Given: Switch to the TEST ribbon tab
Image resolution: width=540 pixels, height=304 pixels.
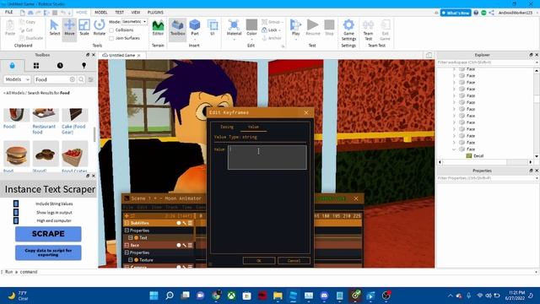Looking at the screenshot, I should click(x=119, y=13).
